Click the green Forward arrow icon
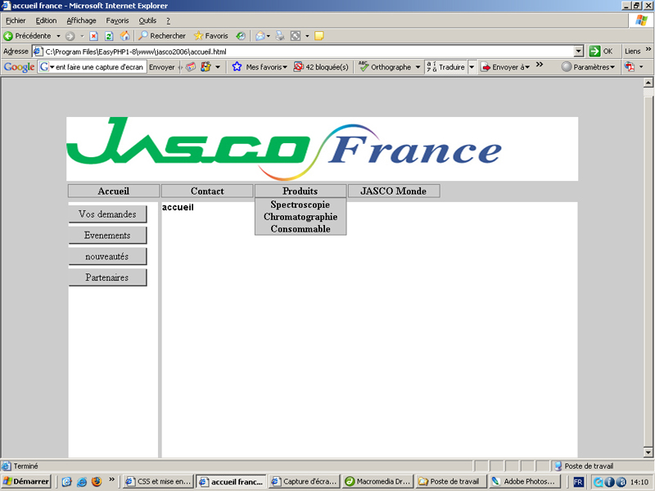Viewport: 655px width, 491px height. pos(70,36)
